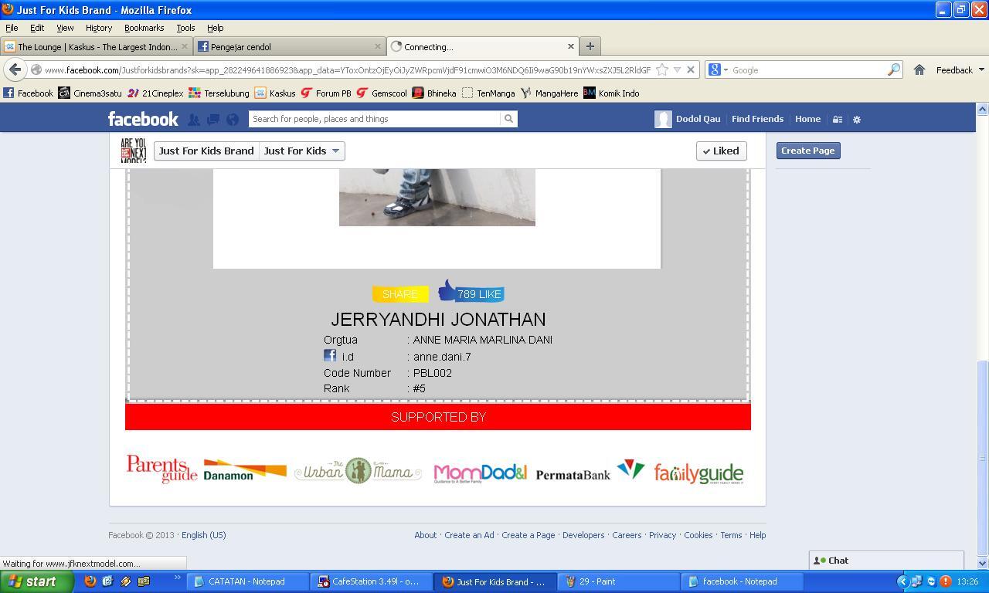Click the browser URL address bar
The image size is (989, 593).
348,69
